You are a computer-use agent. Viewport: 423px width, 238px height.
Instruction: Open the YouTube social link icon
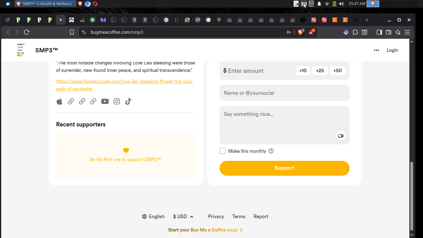(x=105, y=101)
